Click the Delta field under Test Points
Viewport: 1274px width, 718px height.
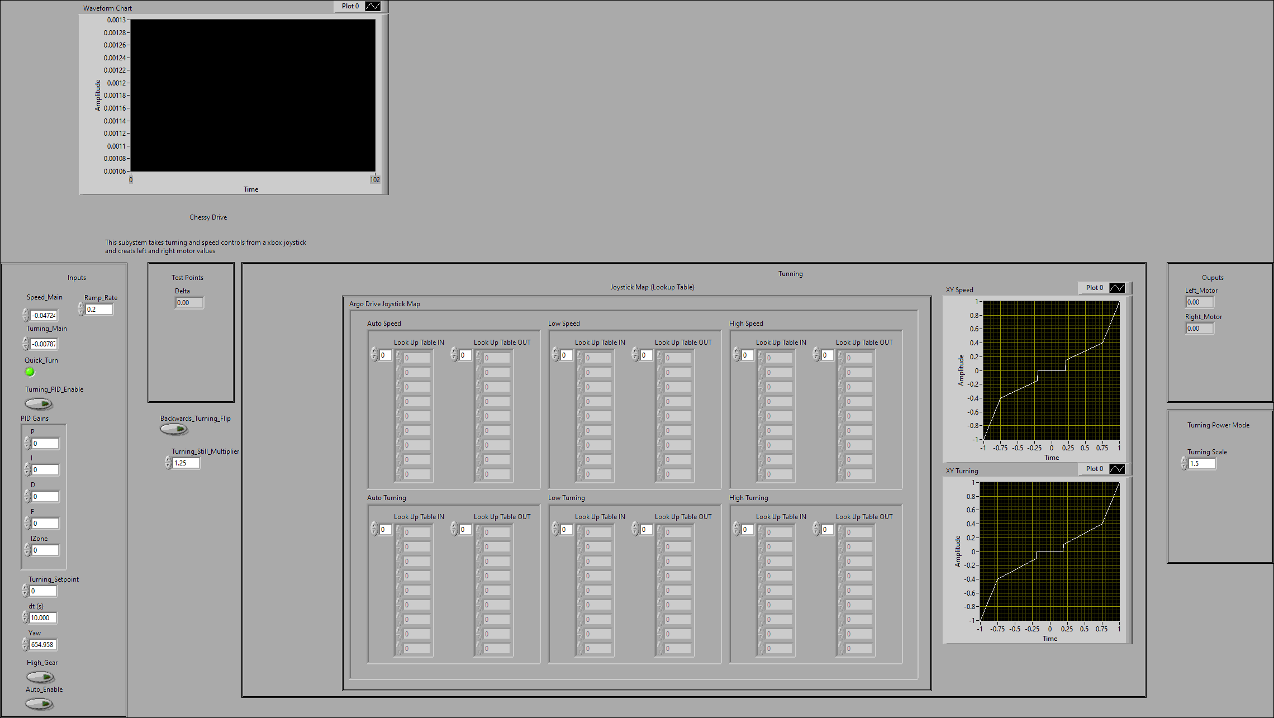(189, 302)
